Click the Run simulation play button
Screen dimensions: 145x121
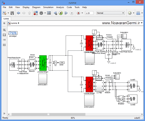tap(60, 13)
